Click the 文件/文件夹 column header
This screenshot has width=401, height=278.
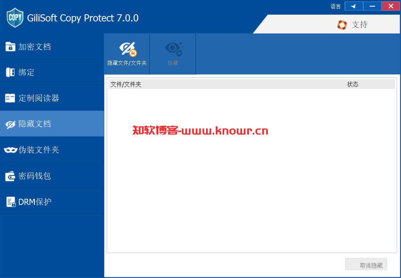point(126,84)
